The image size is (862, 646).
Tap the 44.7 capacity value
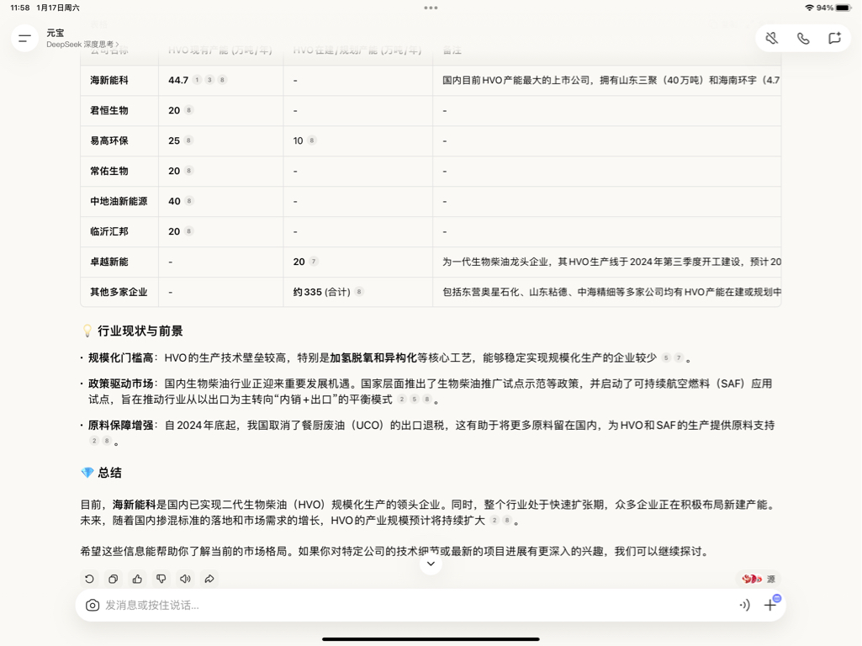[x=178, y=80]
